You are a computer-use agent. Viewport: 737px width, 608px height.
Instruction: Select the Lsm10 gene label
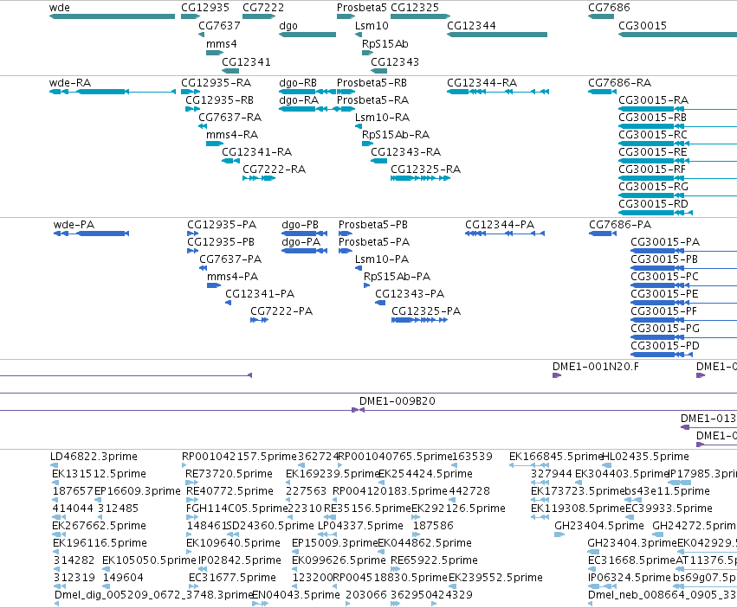372,26
